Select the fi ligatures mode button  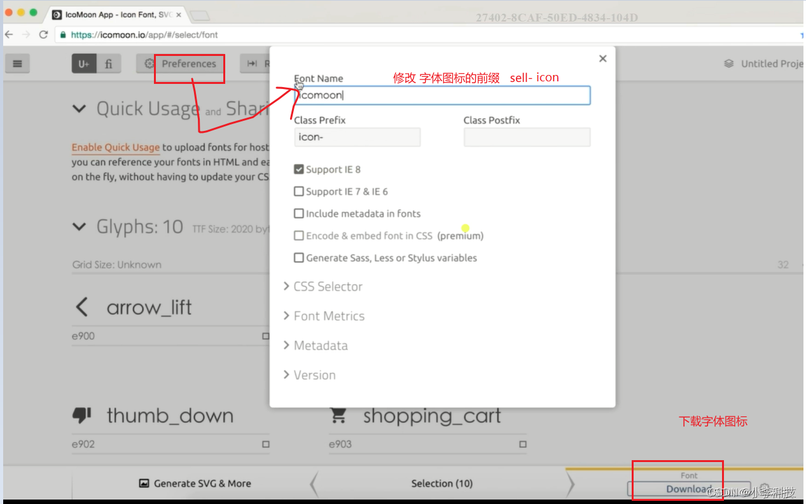click(x=109, y=64)
